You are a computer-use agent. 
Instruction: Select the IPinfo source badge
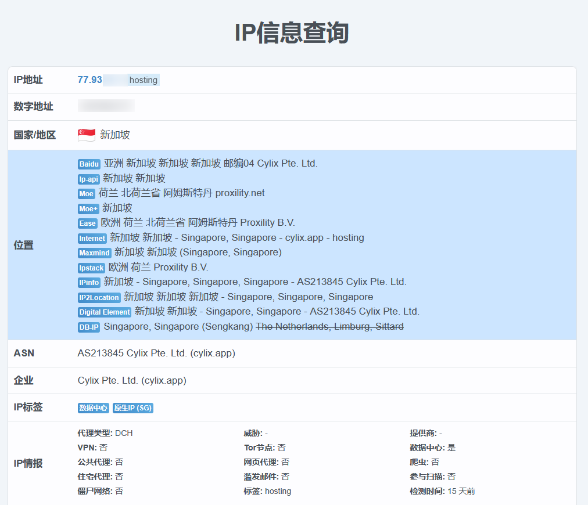click(x=88, y=283)
